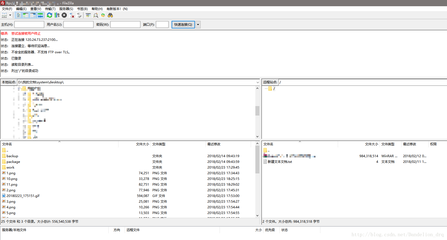Toggle message log display
Screen dimensions: 447x240
[18, 15]
